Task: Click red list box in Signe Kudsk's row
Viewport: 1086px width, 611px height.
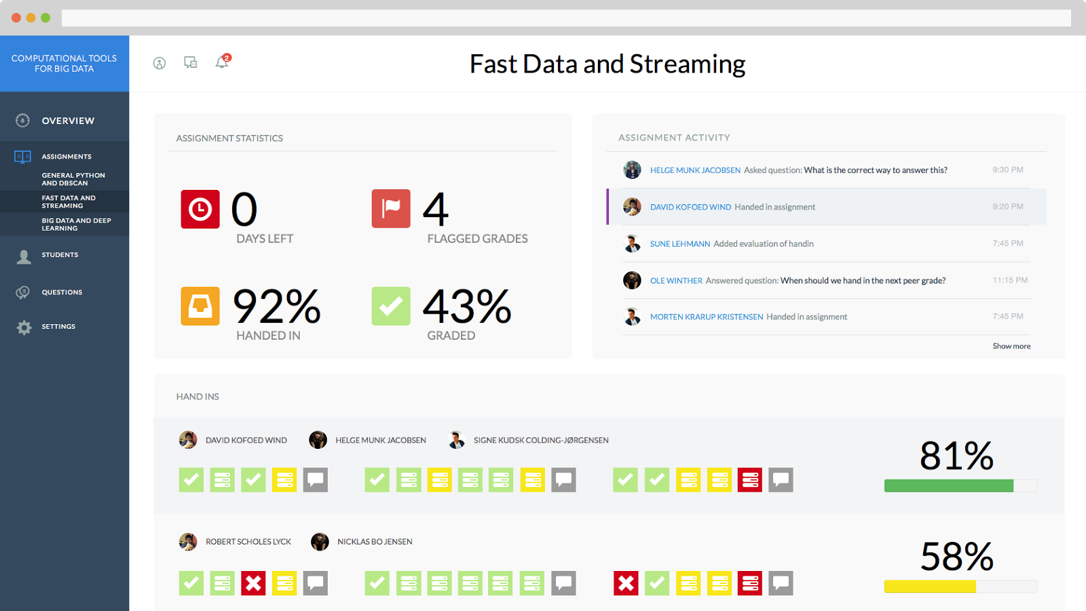Action: [750, 480]
